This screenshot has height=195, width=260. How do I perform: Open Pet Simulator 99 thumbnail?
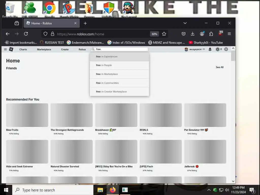[x=205, y=115]
